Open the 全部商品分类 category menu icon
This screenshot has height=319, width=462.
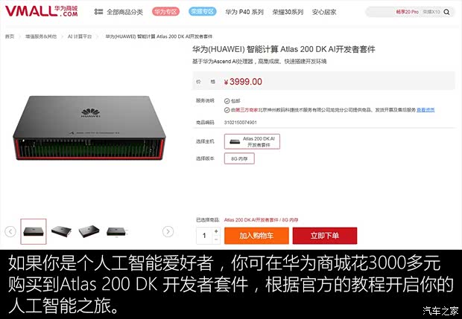(x=98, y=12)
